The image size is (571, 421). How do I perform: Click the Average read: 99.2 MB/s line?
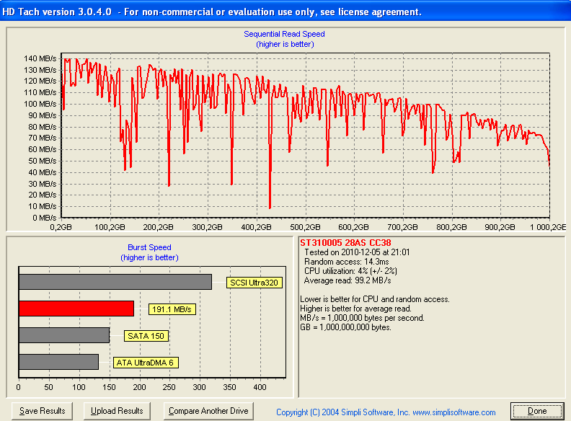348,280
